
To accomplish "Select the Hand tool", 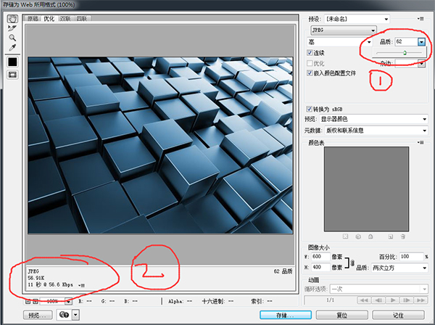I will coord(12,19).
